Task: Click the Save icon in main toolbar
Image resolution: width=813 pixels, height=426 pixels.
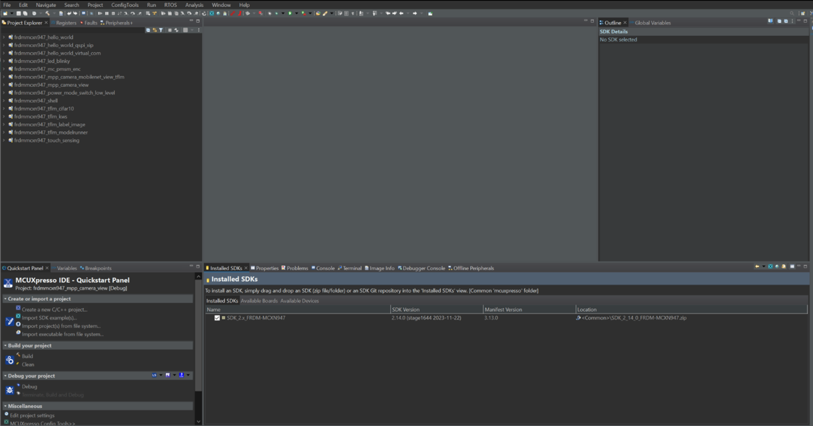Action: (x=18, y=13)
